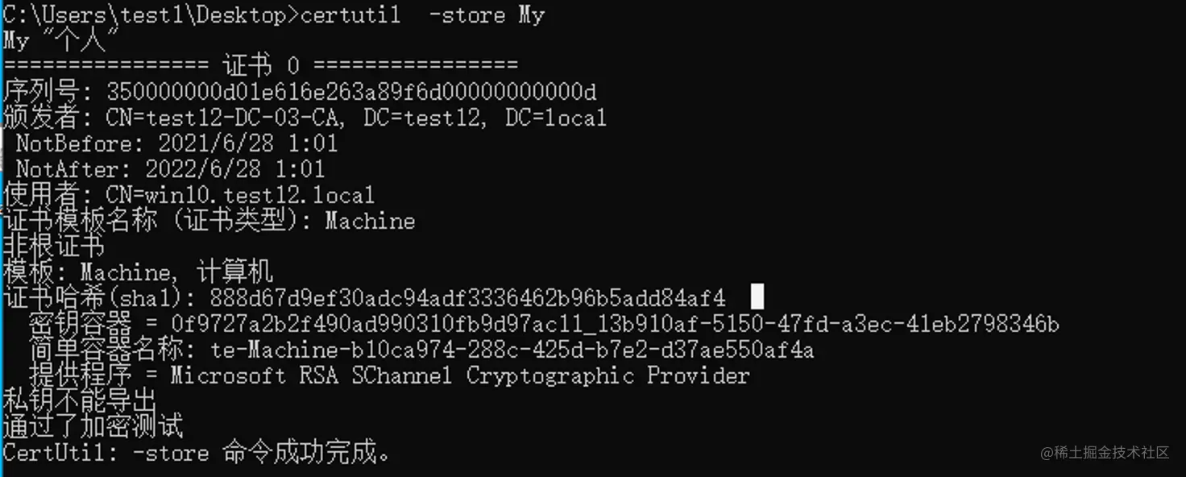
Task: Click the My "个人" store name line
Action: click(60, 40)
